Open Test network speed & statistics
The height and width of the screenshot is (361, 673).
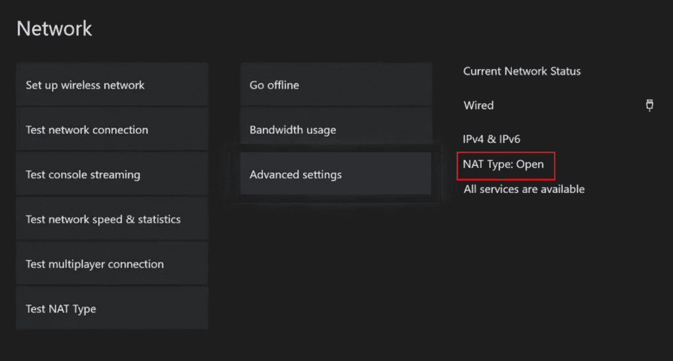[112, 219]
